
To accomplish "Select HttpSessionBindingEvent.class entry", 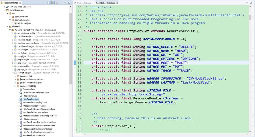I will (x=37, y=129).
